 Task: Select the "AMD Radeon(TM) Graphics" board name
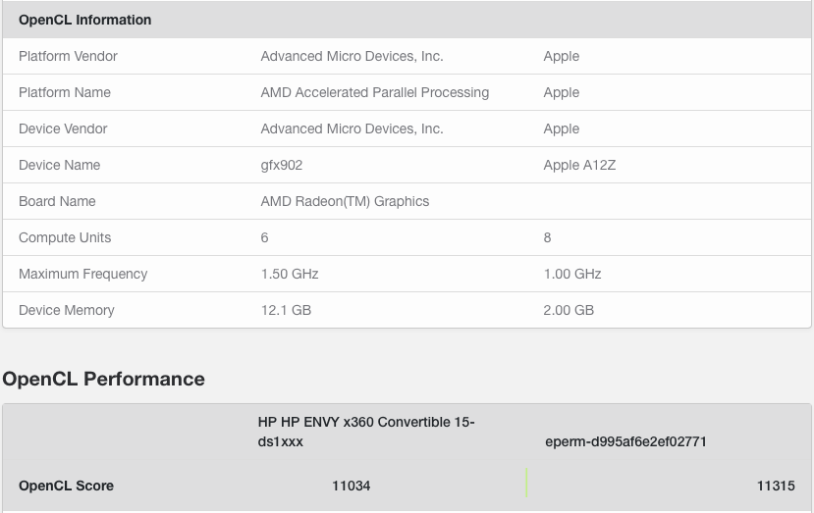345,201
